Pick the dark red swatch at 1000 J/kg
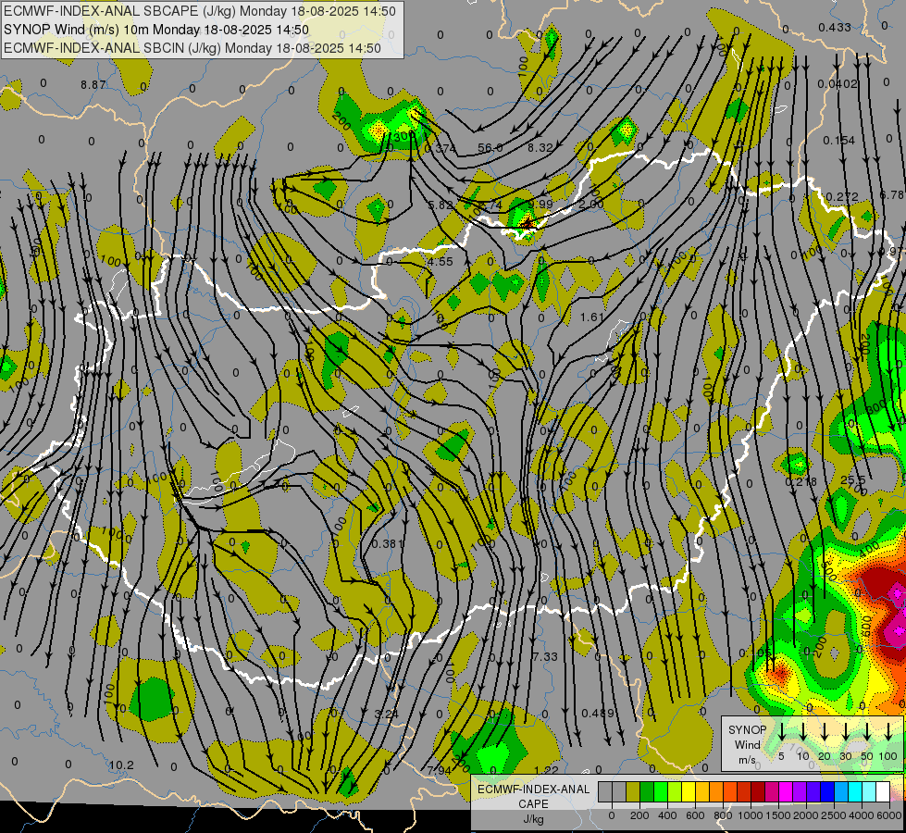Screen dimensions: 906x833 click(758, 792)
